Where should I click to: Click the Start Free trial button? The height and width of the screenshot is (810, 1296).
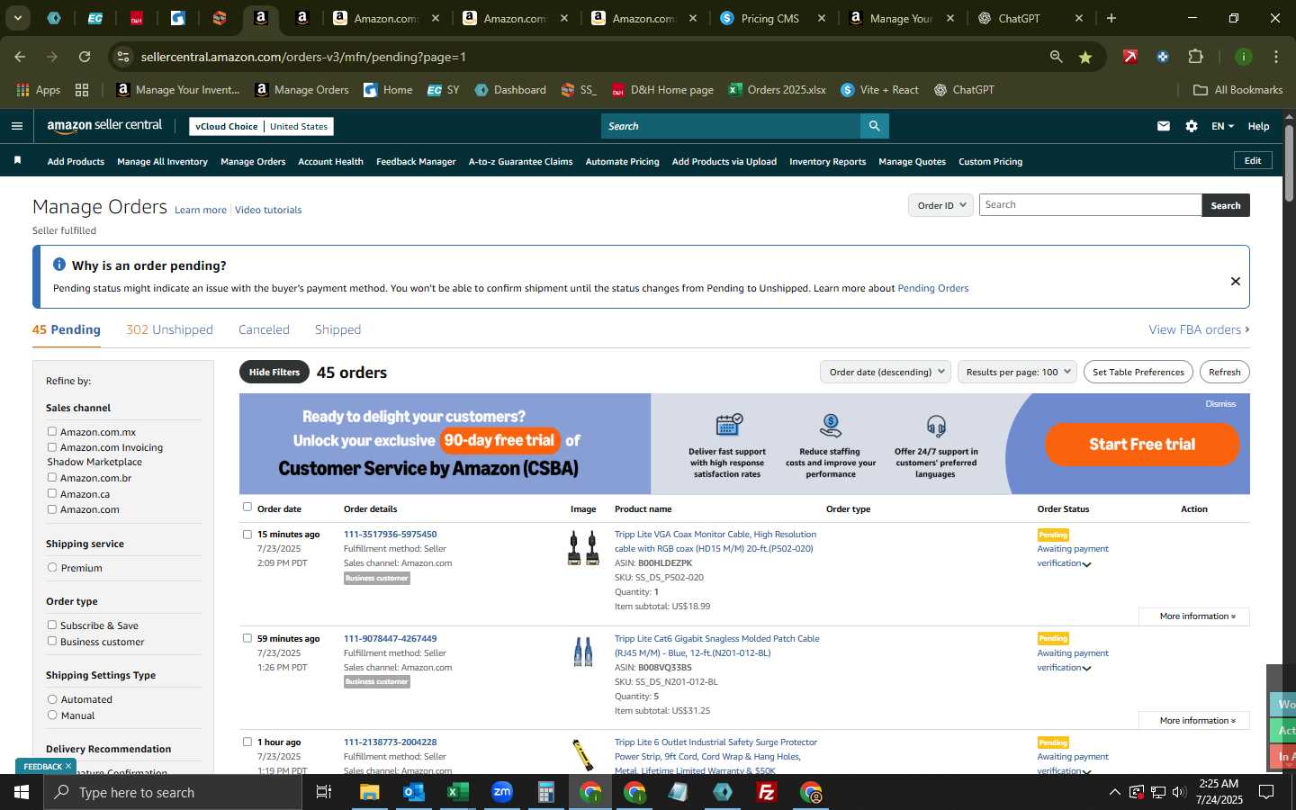(x=1142, y=444)
